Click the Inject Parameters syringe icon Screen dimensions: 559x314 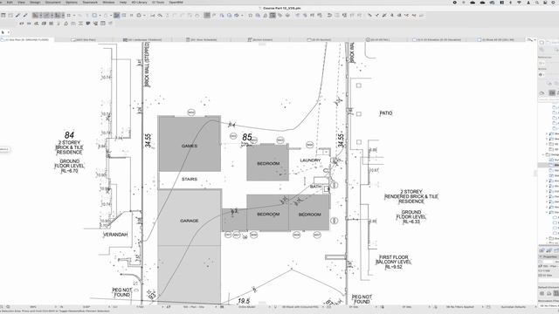coord(25,16)
